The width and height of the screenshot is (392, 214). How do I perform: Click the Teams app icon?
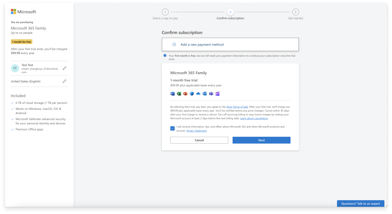(211, 94)
